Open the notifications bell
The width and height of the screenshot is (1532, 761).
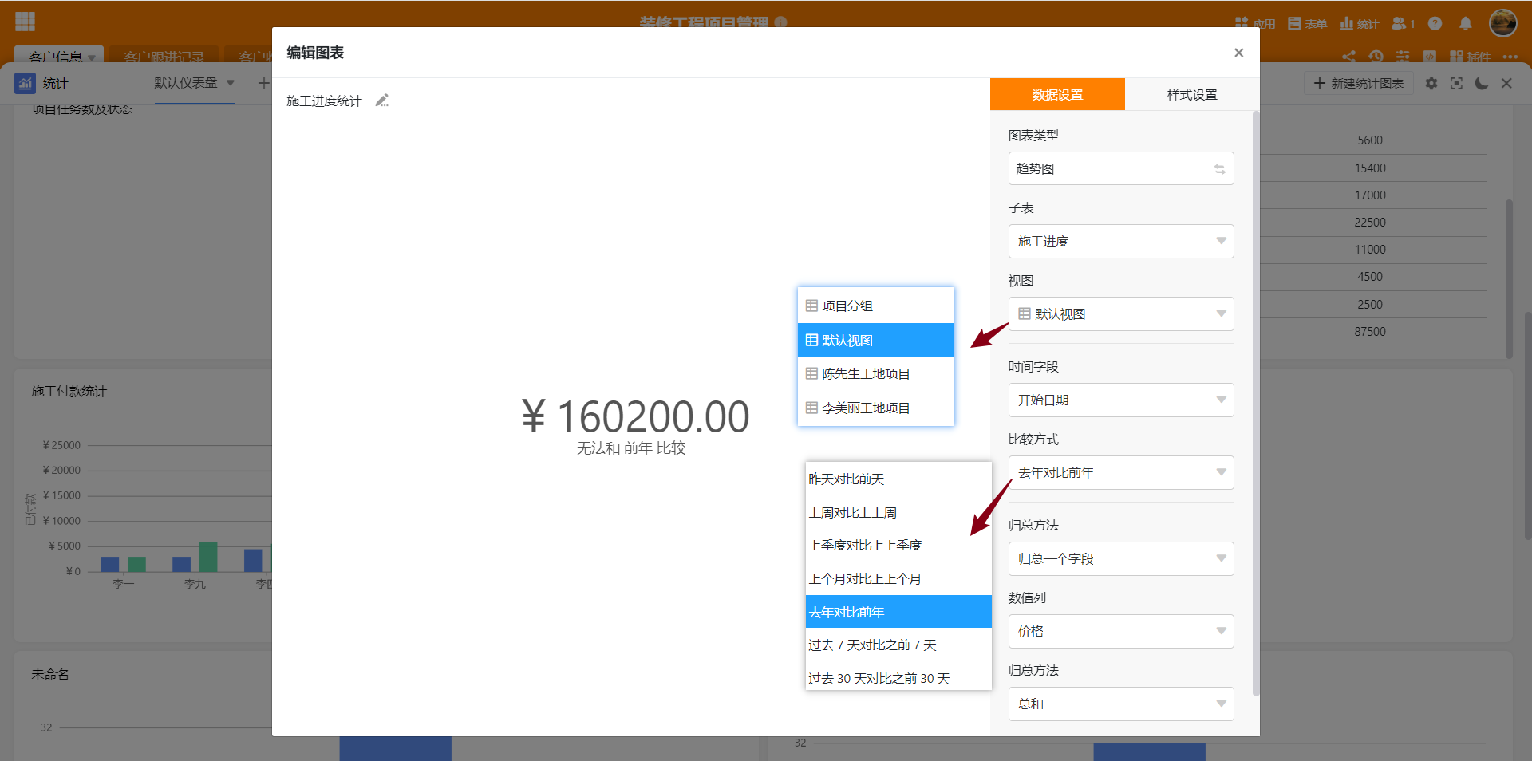pyautogui.click(x=1465, y=23)
